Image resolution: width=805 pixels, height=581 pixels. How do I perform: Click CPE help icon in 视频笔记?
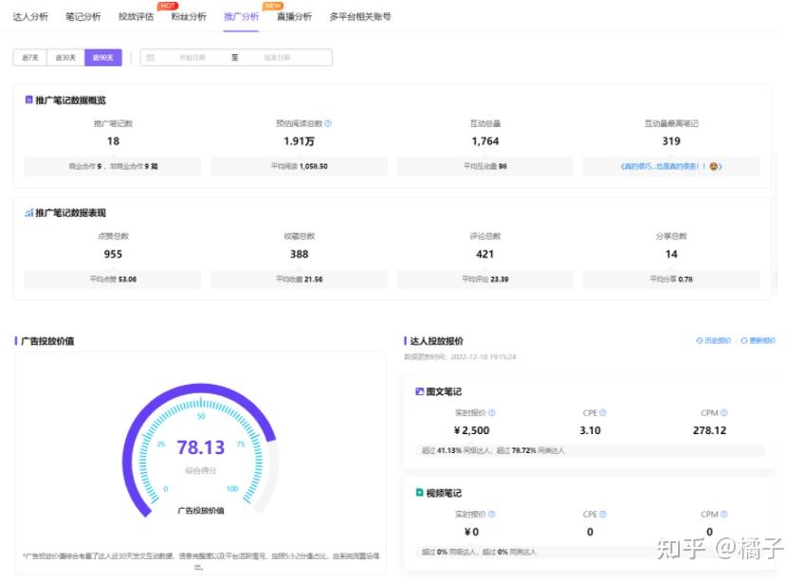pos(603,514)
